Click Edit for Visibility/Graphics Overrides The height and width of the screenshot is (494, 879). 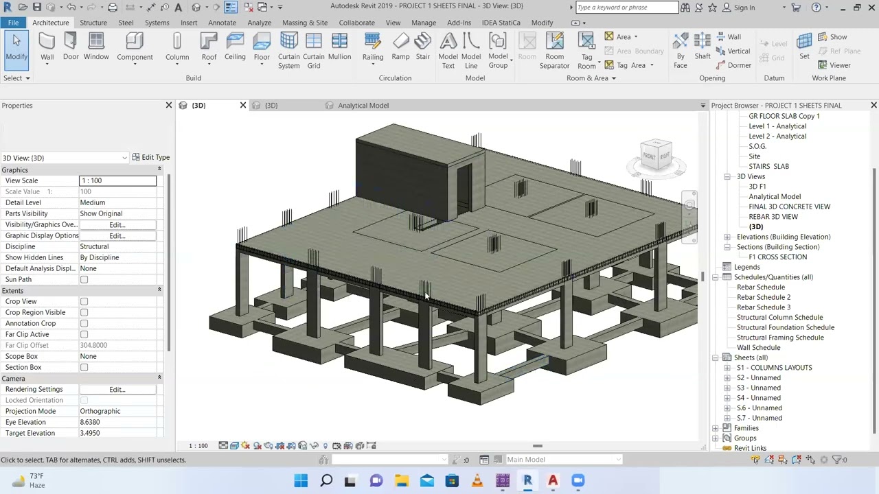[x=117, y=224]
